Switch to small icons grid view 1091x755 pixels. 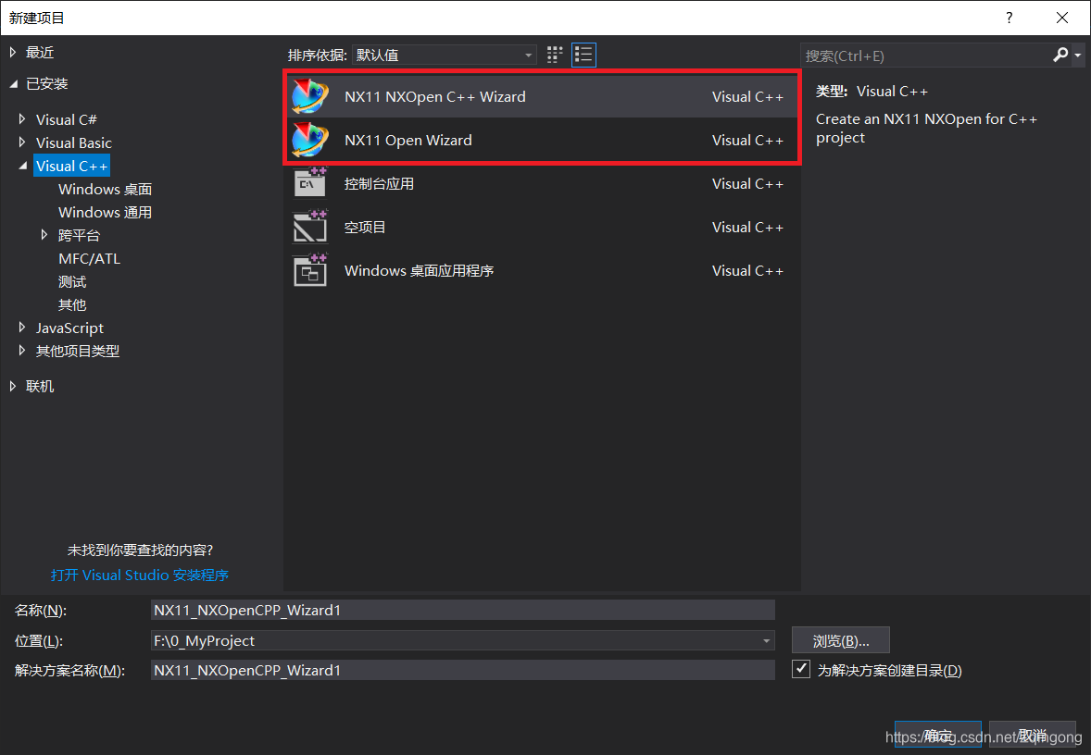tap(555, 55)
